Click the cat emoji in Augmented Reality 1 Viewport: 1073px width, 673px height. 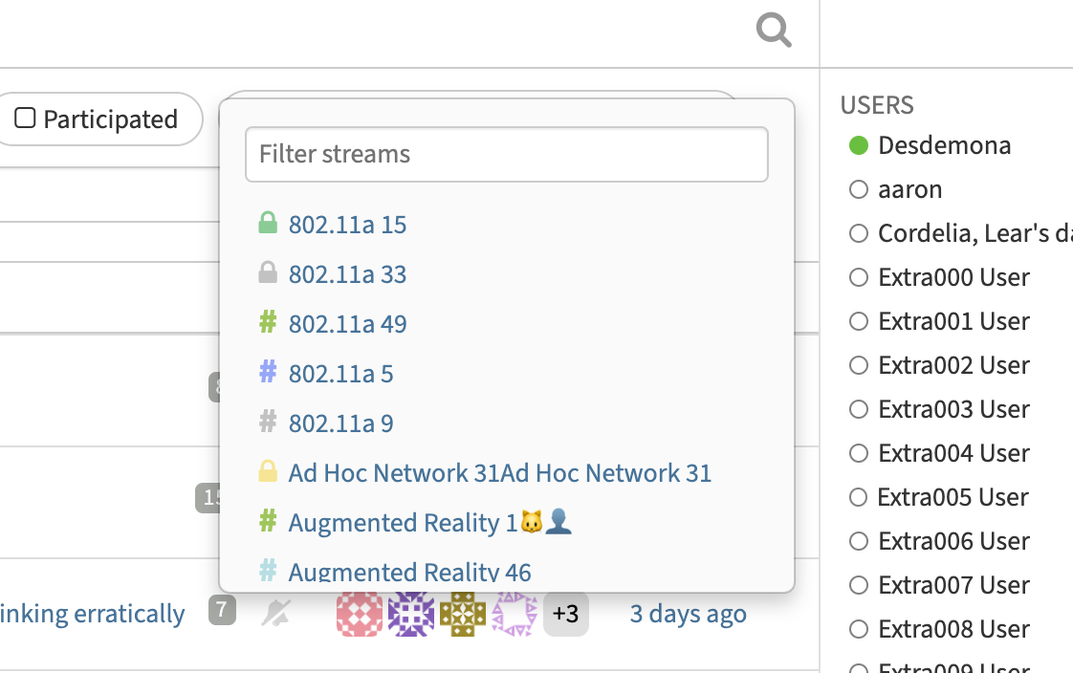coord(537,521)
